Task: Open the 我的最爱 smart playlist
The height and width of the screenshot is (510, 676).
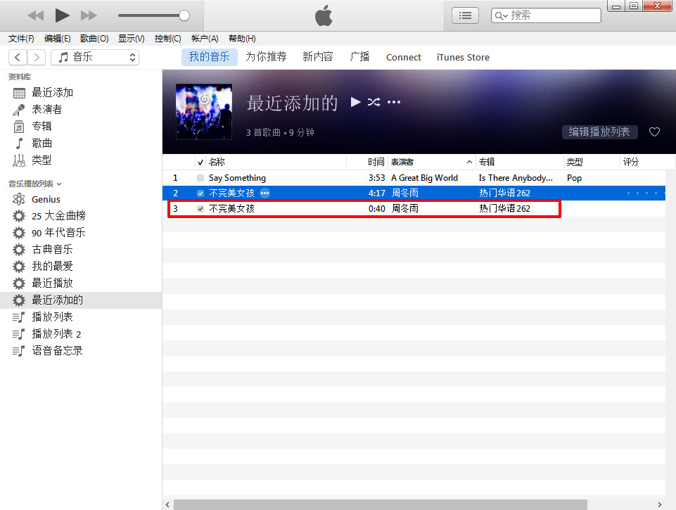Action: [x=52, y=267]
